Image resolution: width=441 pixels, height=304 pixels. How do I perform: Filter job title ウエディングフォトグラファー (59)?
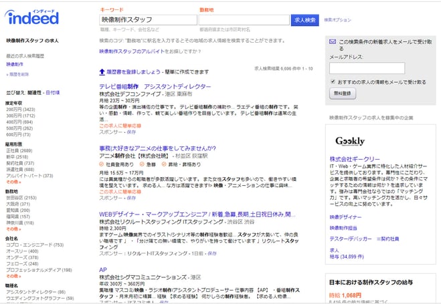pos(40,298)
